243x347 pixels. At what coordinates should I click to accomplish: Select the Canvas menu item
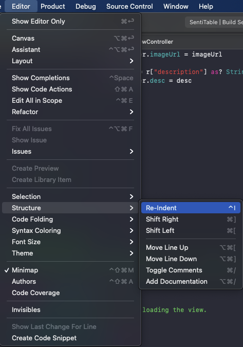click(71, 38)
